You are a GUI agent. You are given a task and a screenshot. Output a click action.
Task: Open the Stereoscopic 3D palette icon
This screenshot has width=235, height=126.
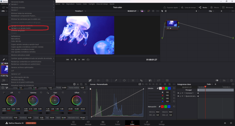pyautogui.click(x=167, y=80)
